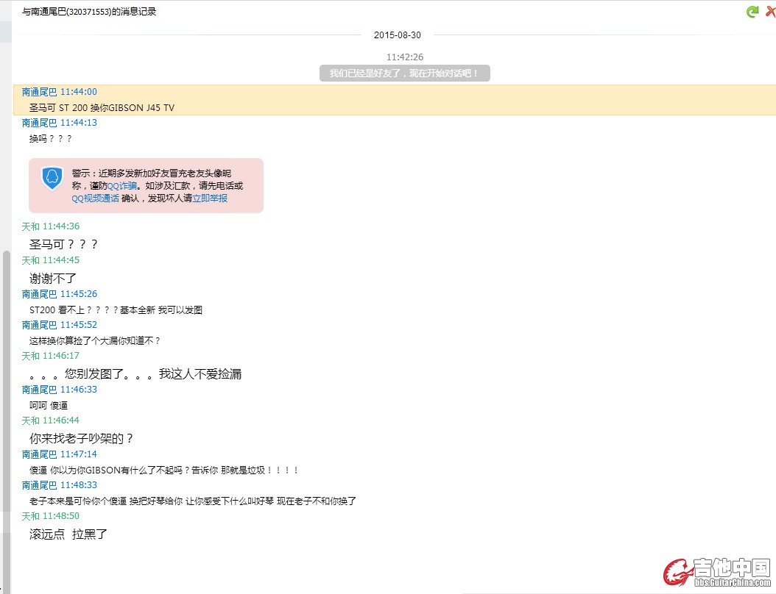Click the message 谢谢不了

pyautogui.click(x=53, y=278)
